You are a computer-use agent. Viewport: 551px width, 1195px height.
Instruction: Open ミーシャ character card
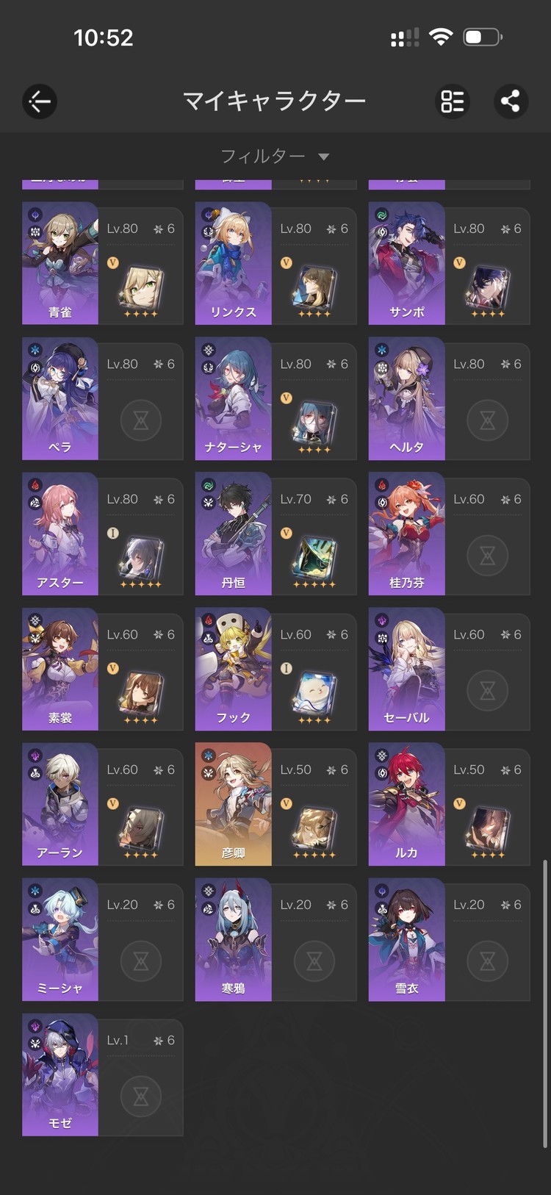coord(103,939)
